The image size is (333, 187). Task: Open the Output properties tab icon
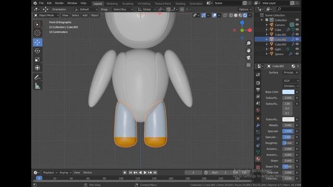point(258,90)
